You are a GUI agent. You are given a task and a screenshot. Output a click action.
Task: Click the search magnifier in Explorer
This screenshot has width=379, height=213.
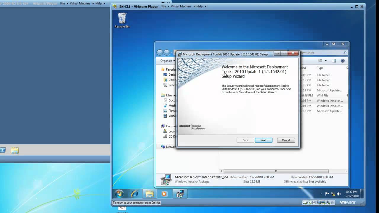tap(345, 53)
